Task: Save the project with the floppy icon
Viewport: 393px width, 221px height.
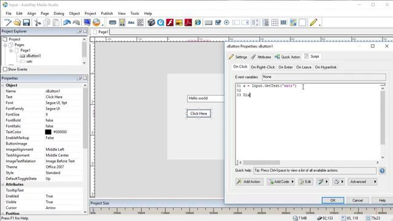Action: pyautogui.click(x=26, y=23)
